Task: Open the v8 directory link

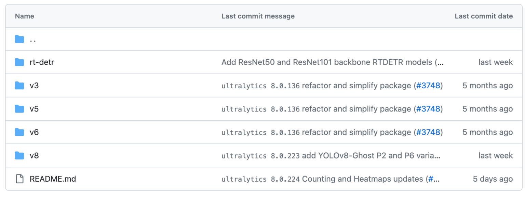Action: point(34,156)
